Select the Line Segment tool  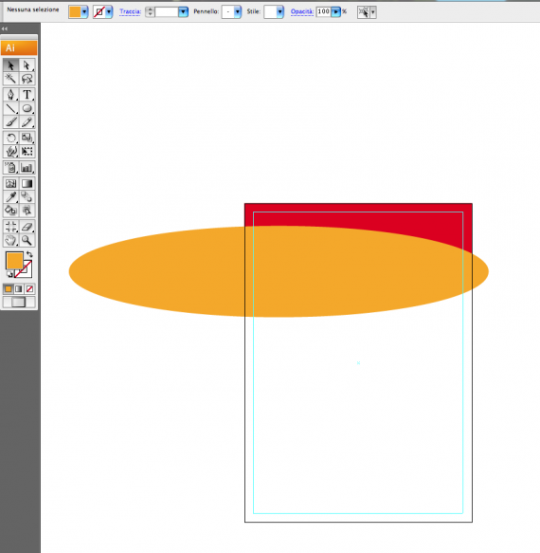pos(11,108)
